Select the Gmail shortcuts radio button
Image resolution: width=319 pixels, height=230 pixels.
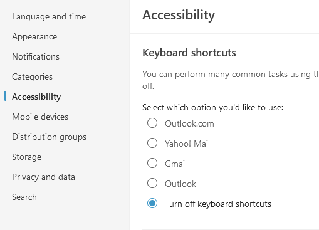(152, 163)
